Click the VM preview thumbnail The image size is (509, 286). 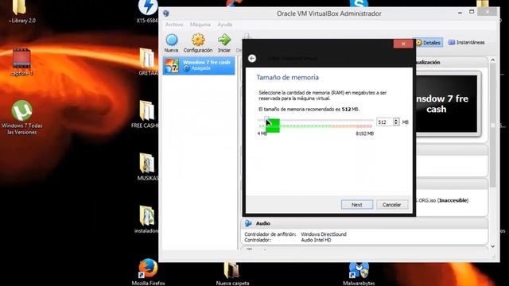click(447, 104)
